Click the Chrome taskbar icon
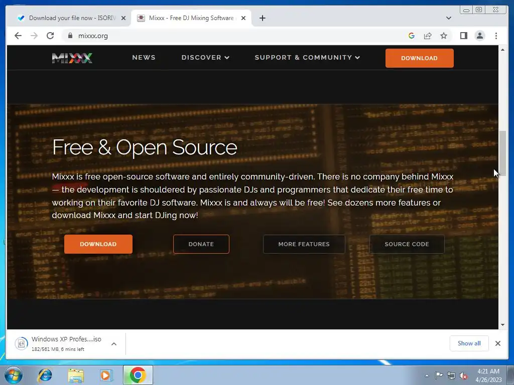This screenshot has height=385, width=514. pos(138,375)
